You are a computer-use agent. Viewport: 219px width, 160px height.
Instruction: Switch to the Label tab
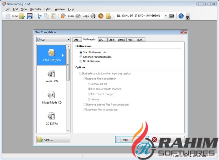pos(112,40)
